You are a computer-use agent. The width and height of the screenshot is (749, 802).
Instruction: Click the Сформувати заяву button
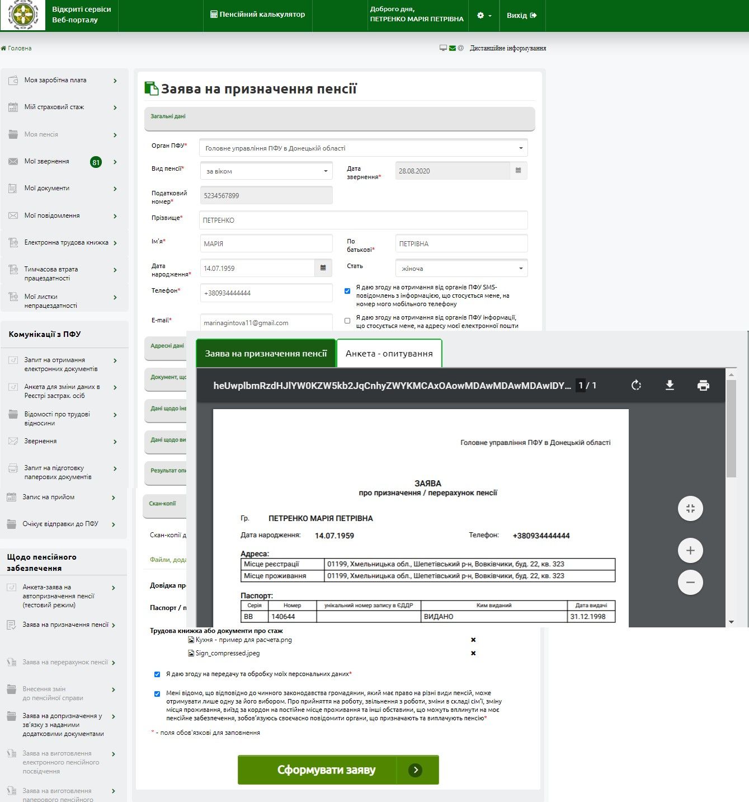pyautogui.click(x=338, y=770)
